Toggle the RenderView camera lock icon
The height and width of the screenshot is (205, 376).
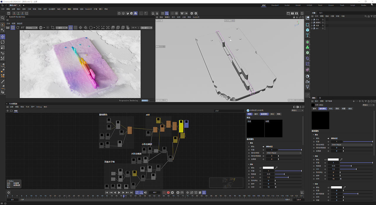click(x=70, y=28)
